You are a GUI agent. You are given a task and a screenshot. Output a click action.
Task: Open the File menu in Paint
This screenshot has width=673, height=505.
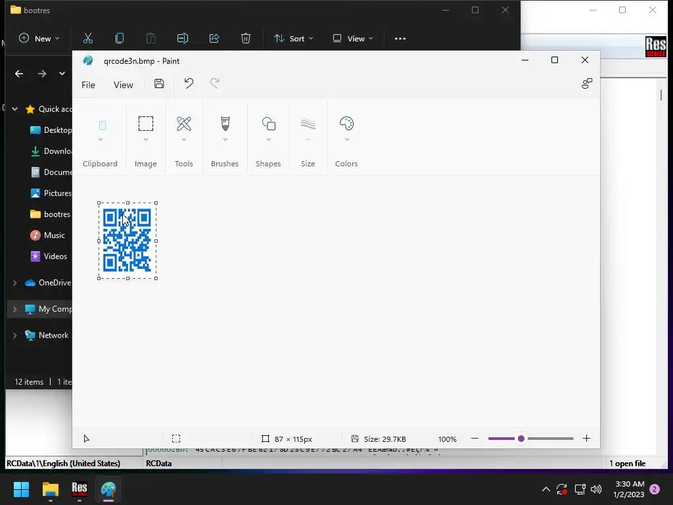click(x=89, y=85)
